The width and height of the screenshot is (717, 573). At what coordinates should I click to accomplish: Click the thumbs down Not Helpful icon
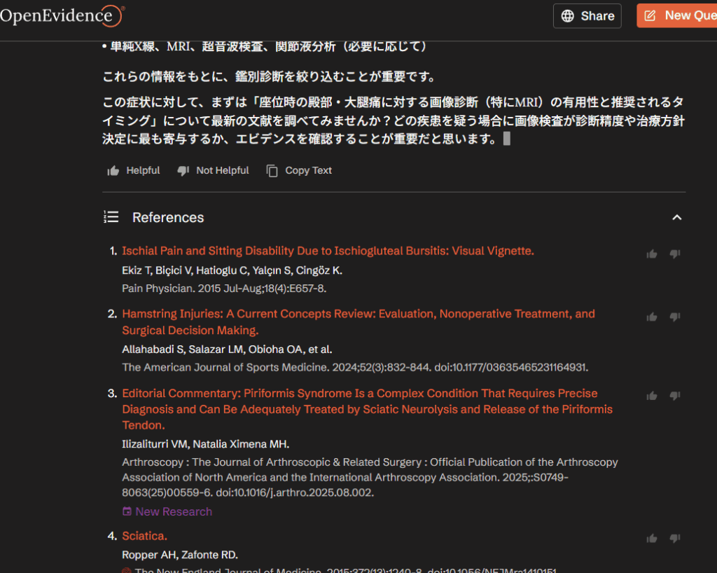click(x=183, y=171)
